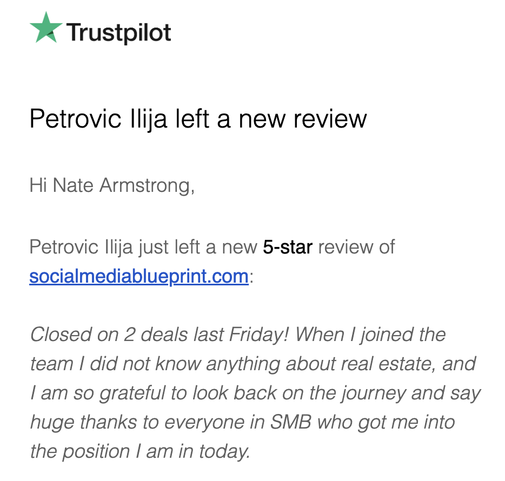The width and height of the screenshot is (505, 481).
Task: Click the review line starting 'team I did not know'
Action: [x=253, y=364]
